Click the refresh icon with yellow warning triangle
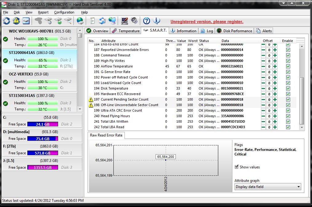 coord(16,21)
